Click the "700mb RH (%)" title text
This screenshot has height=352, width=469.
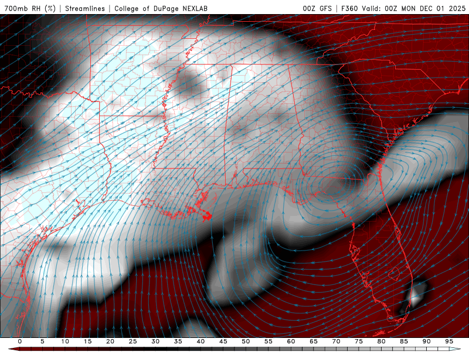pos(30,8)
